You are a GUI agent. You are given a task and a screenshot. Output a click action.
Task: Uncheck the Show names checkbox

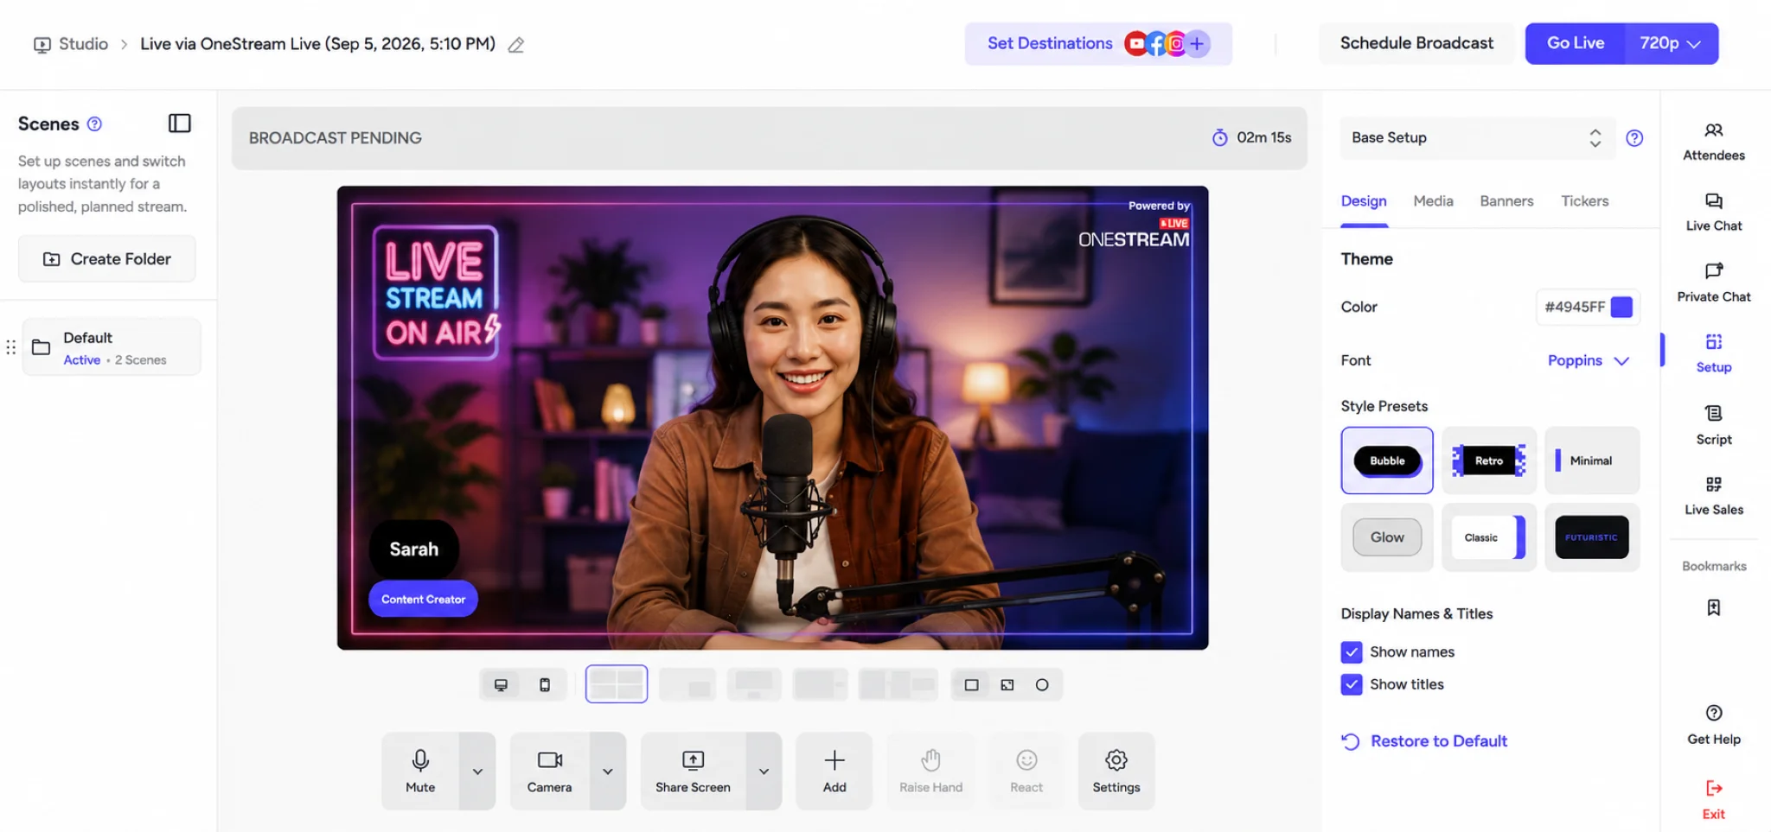pyautogui.click(x=1351, y=652)
